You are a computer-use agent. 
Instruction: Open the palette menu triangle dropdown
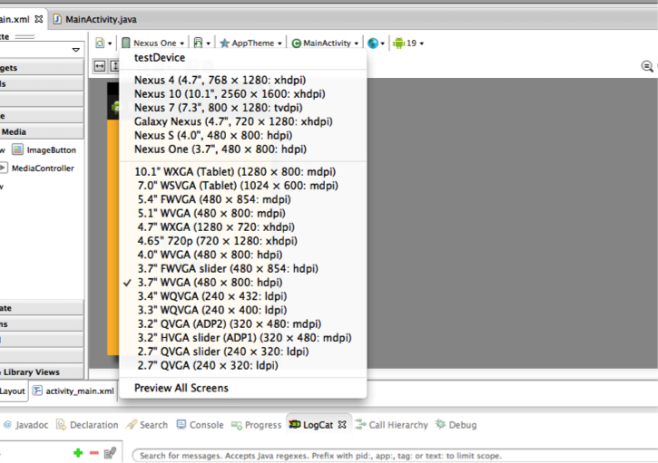point(76,50)
